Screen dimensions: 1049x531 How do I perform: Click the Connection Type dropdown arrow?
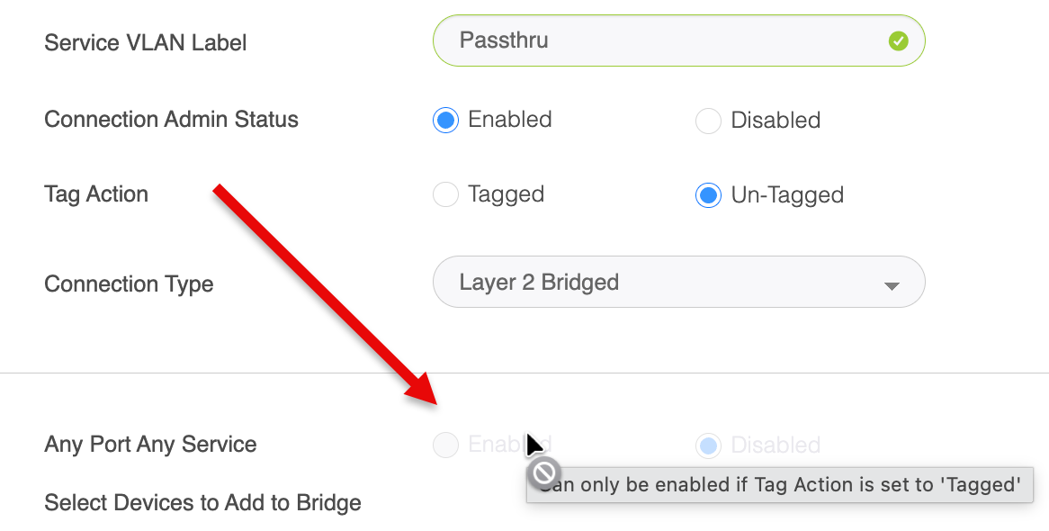(892, 285)
